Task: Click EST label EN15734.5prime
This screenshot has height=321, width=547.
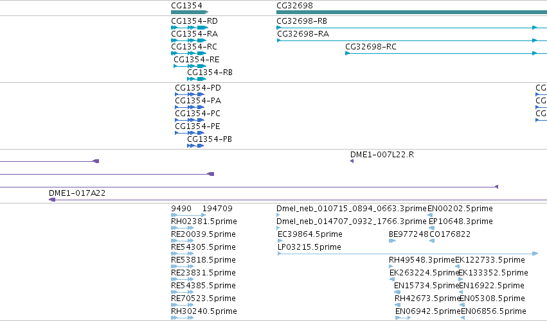Action: click(426, 286)
